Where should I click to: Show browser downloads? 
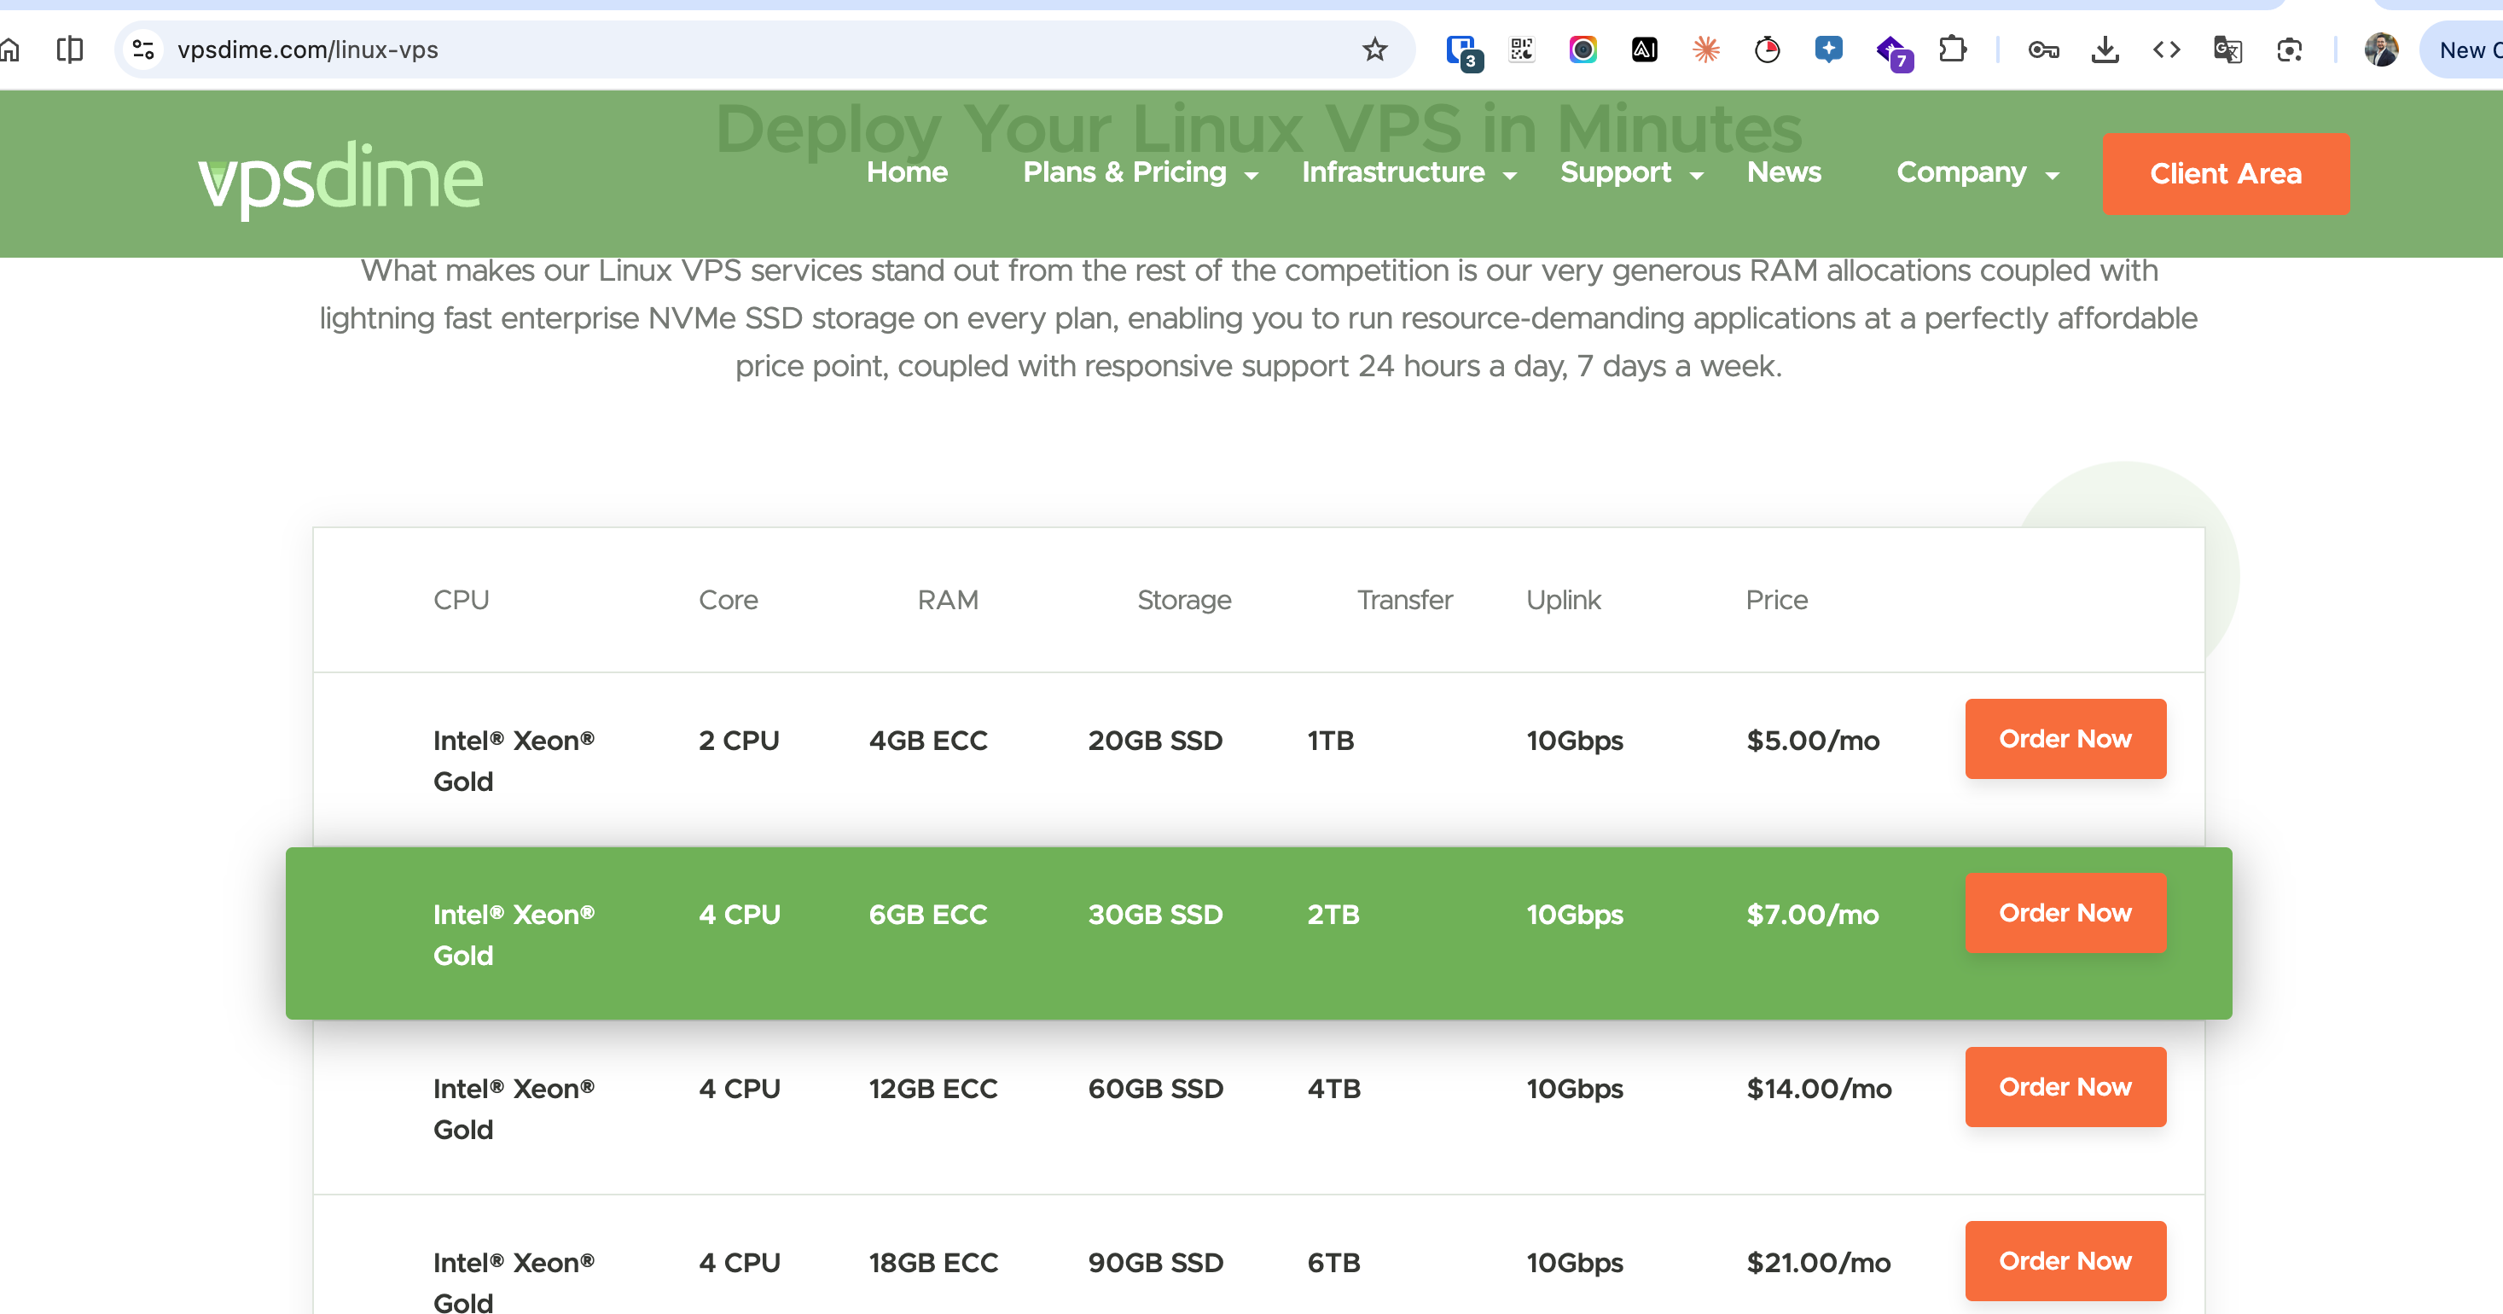click(2105, 49)
